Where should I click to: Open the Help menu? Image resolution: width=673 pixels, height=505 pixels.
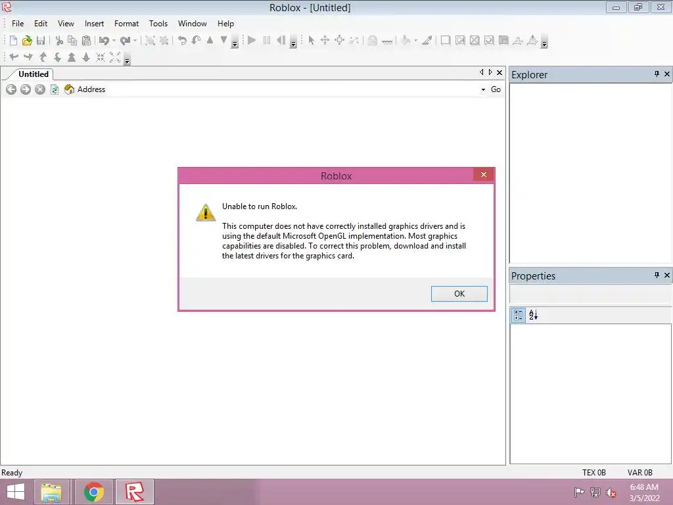pyautogui.click(x=225, y=24)
